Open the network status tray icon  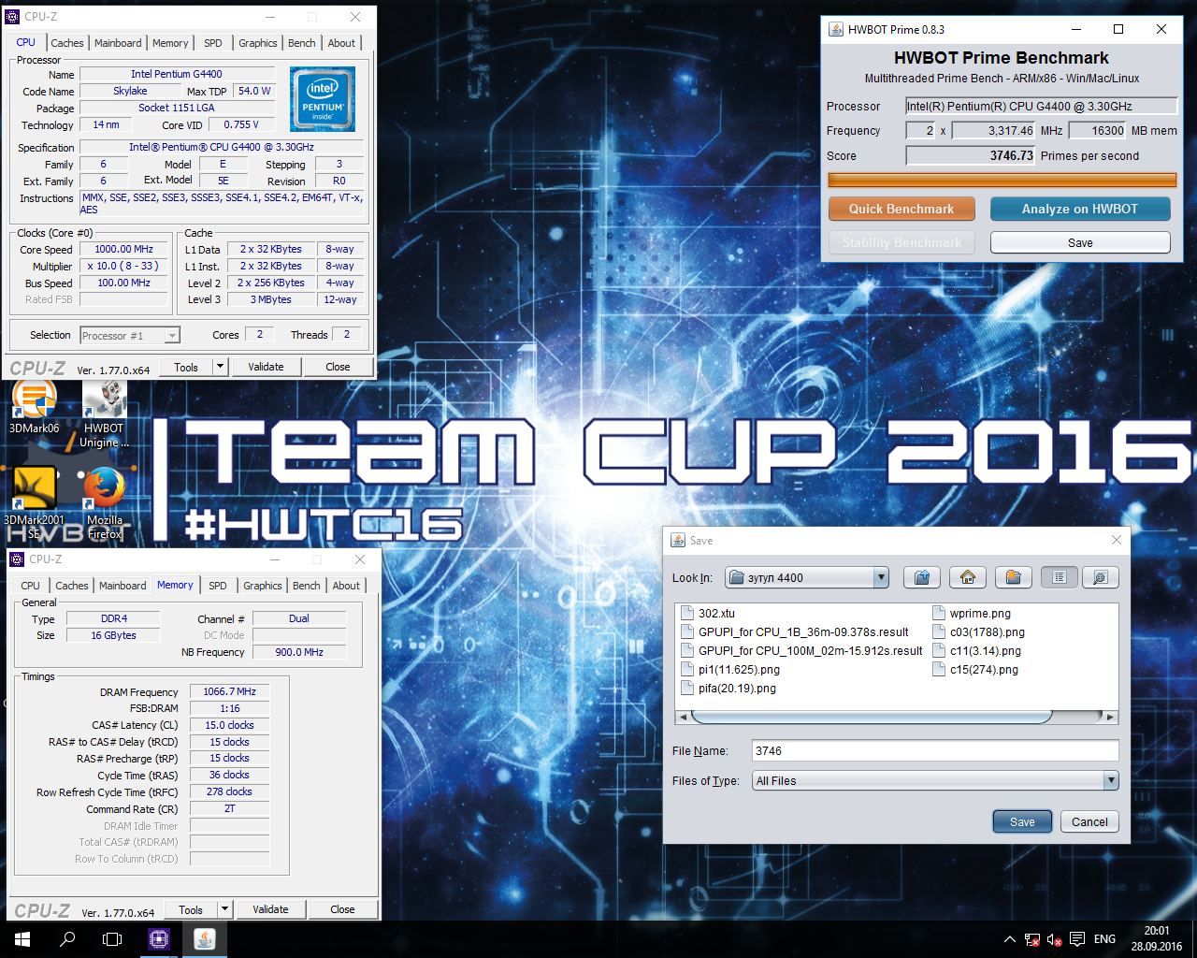point(1032,939)
